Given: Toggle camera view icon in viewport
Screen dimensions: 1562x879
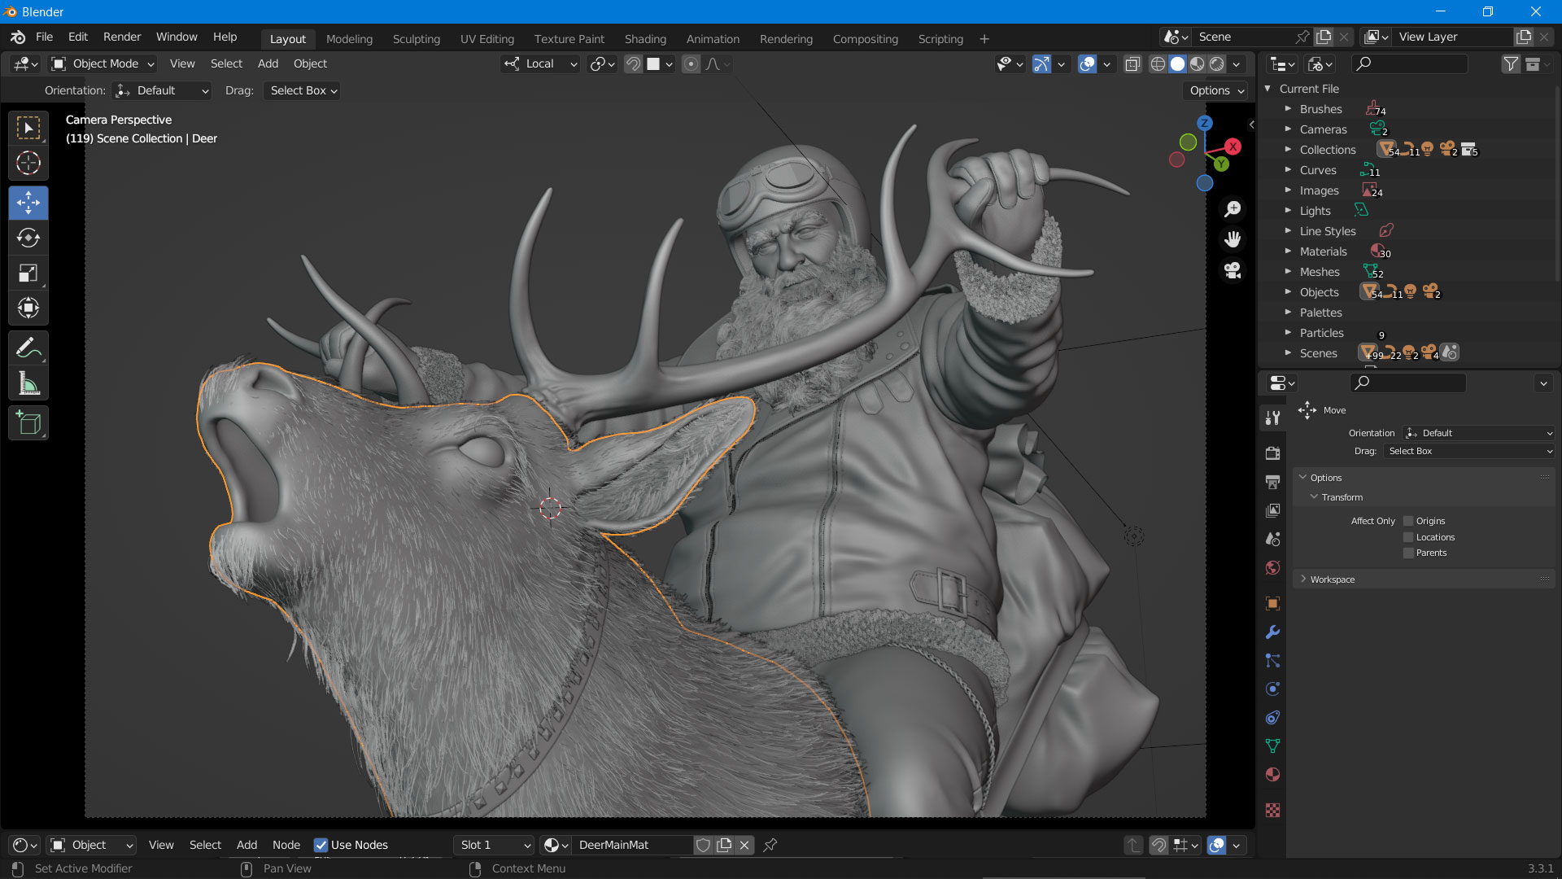Looking at the screenshot, I should click(1233, 270).
